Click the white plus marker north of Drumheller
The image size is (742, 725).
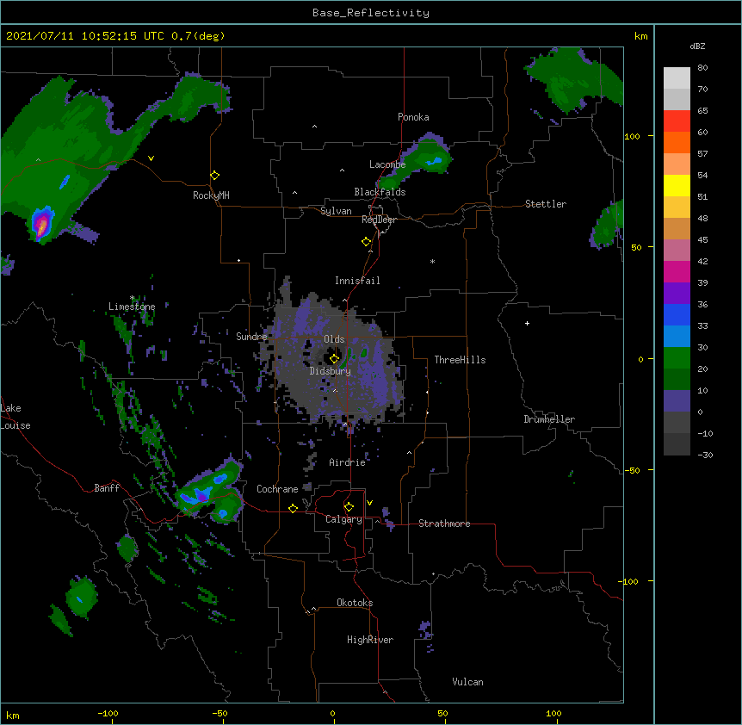(x=527, y=323)
